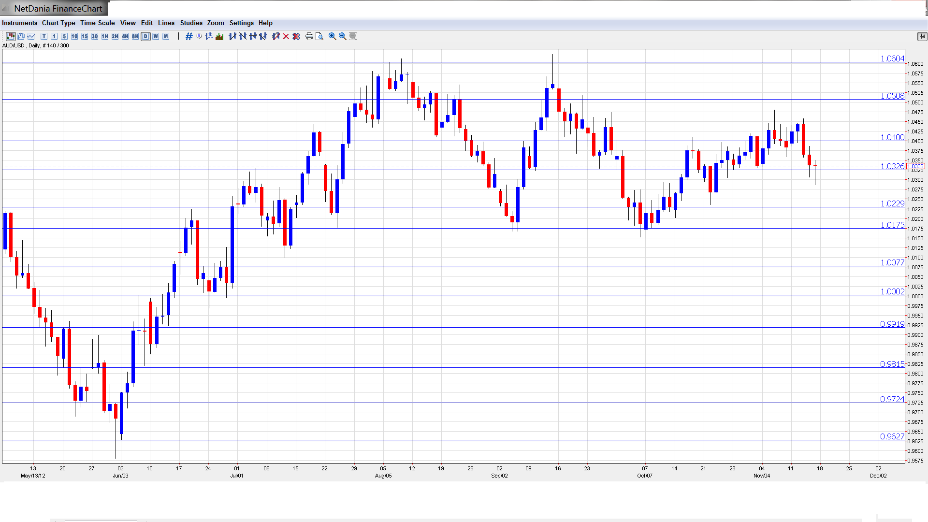Select the candlestick chart type icon

tap(11, 36)
